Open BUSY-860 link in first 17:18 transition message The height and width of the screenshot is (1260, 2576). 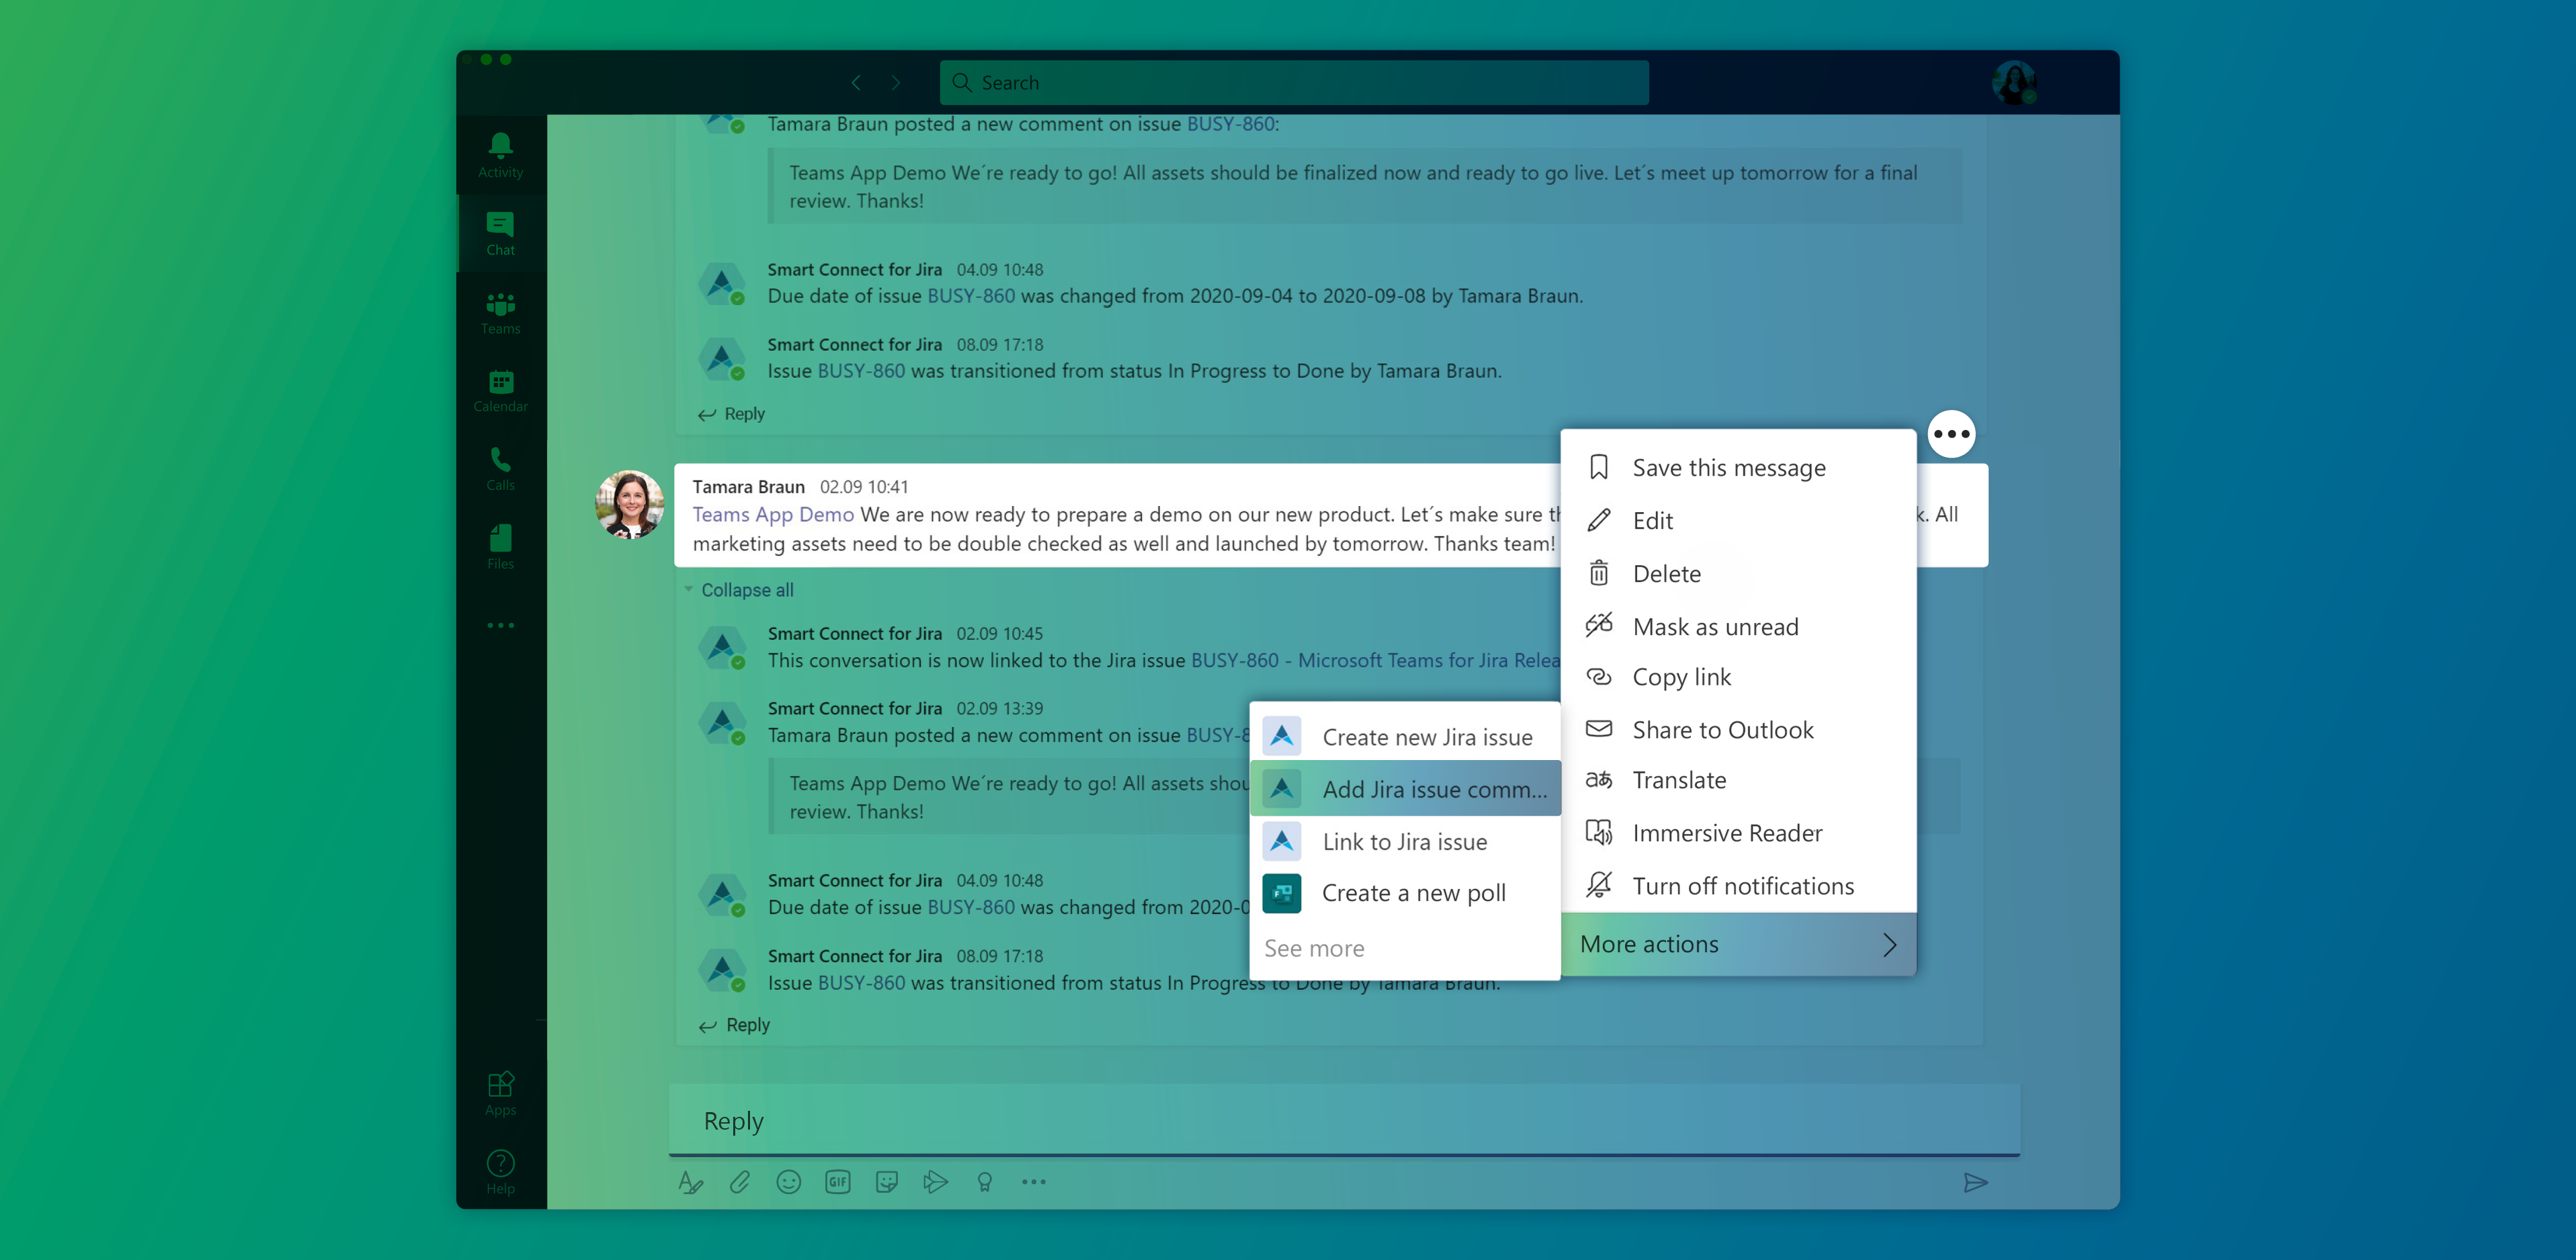[861, 371]
